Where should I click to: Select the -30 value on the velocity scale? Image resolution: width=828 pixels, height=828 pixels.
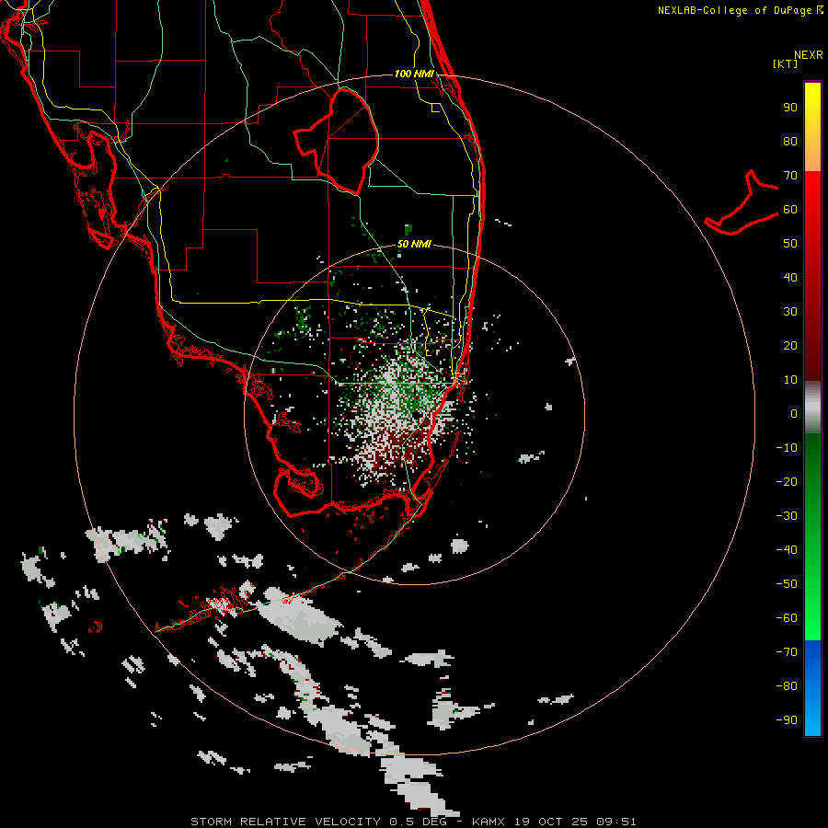click(787, 516)
